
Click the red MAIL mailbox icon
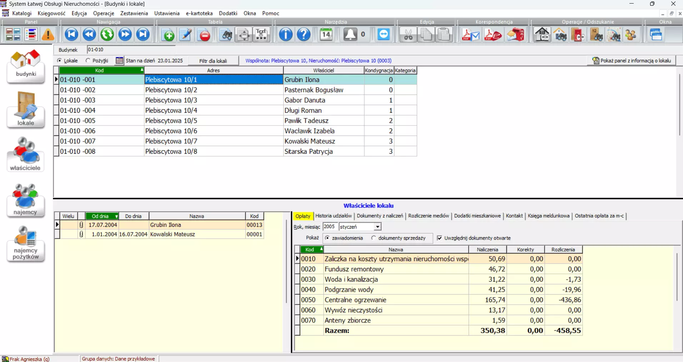(x=515, y=35)
